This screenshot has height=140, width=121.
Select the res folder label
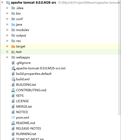[x=18, y=41]
